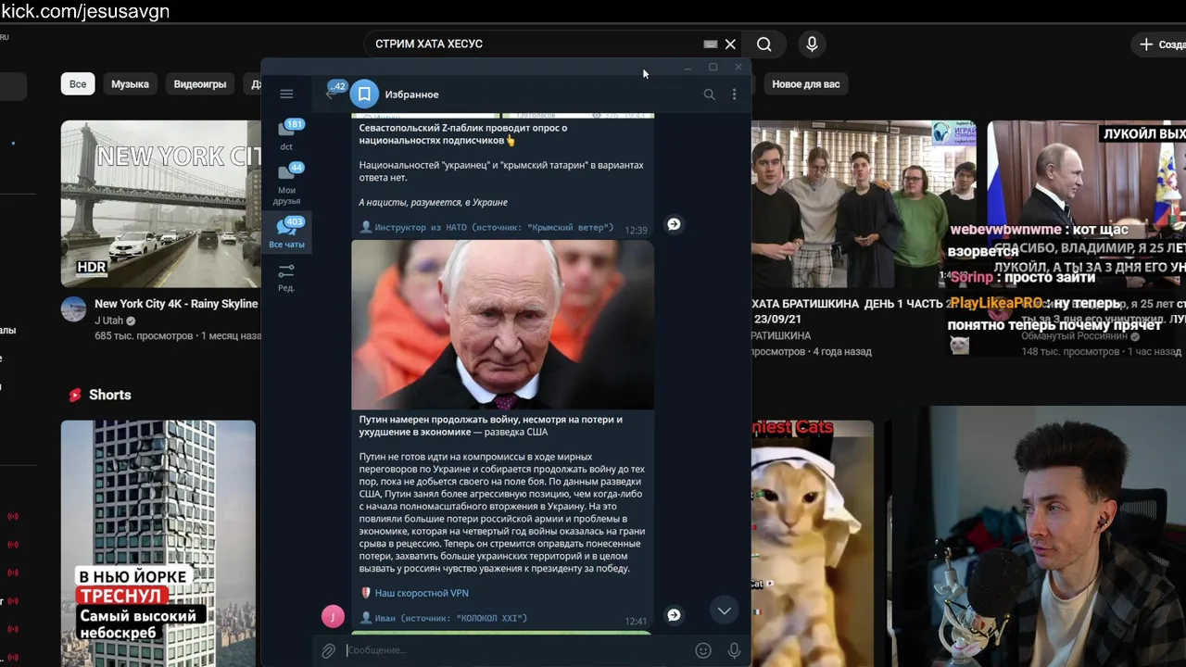Go back via Telegram arrow with 42 badge
1186x667 pixels.
tap(333, 92)
